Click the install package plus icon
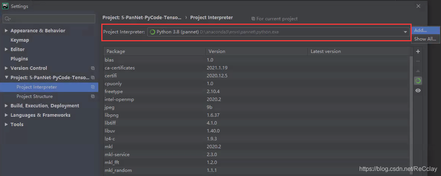Image resolution: width=441 pixels, height=176 pixels. (x=418, y=51)
